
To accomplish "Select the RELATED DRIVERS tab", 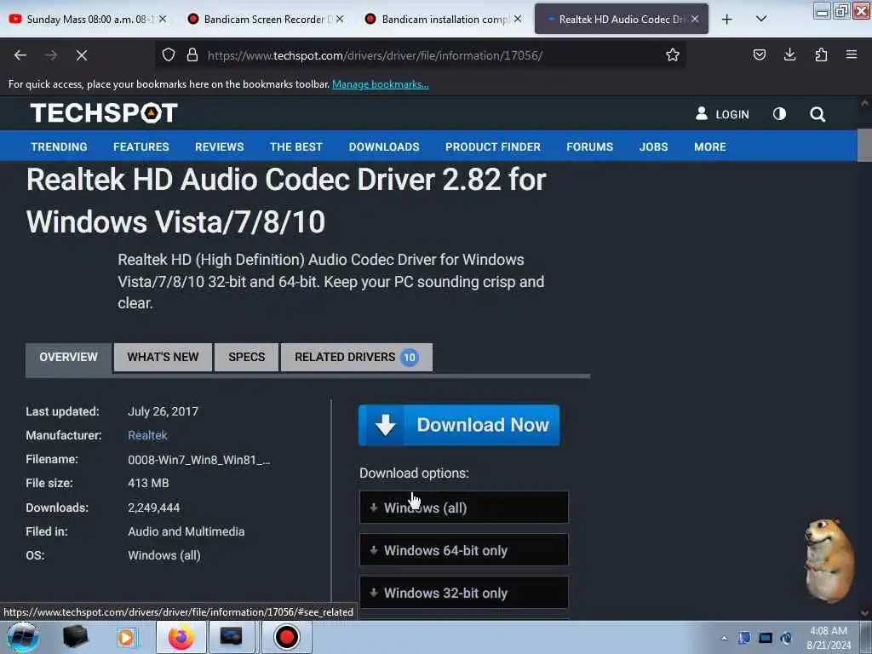I will (x=357, y=357).
